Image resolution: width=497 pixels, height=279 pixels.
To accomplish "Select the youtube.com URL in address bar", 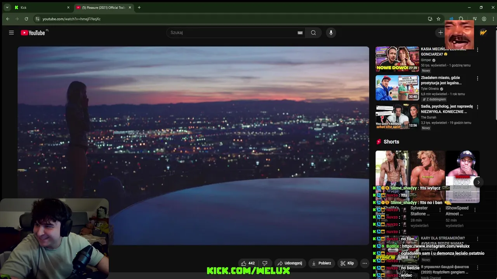I will [x=71, y=19].
